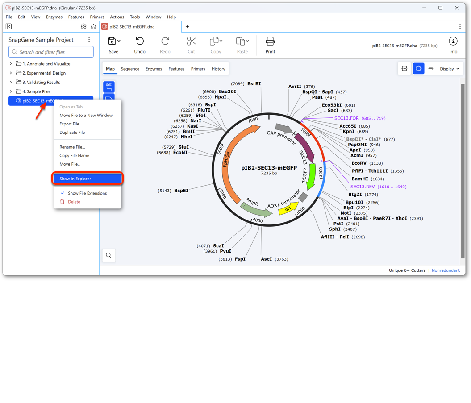Collapse the sidebar panel icon
Screen dimensions: 471x403
9,27
